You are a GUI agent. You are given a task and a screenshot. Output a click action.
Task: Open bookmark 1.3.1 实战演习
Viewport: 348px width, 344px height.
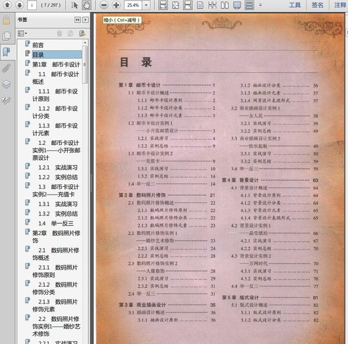pos(58,204)
